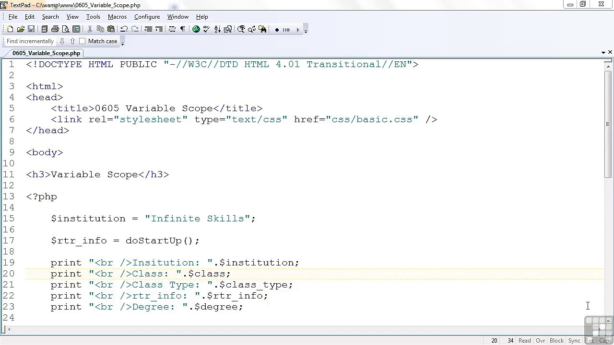Click the vertical scrollbar up arrow

(608, 66)
